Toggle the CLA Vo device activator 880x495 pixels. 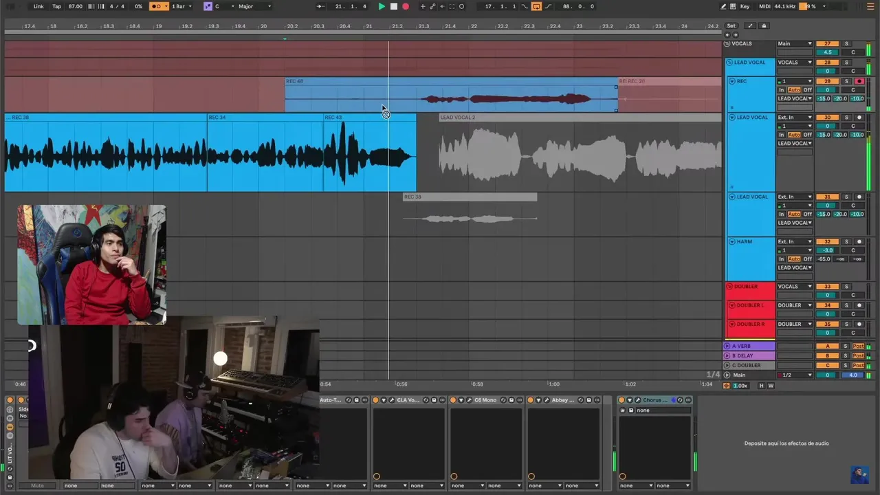(x=375, y=400)
